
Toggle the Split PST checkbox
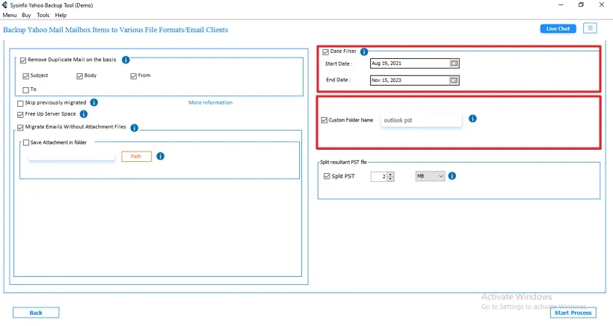[x=327, y=176]
